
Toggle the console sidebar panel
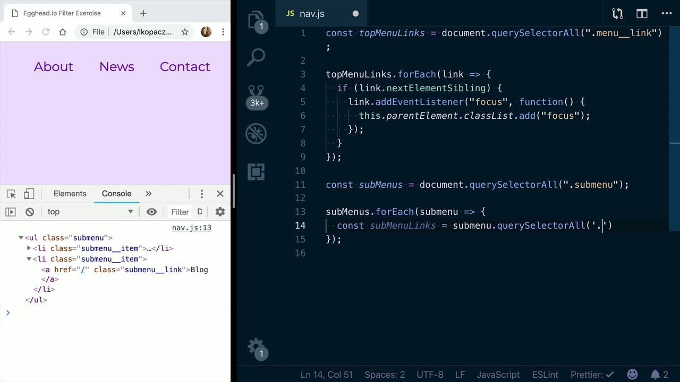[x=11, y=212]
